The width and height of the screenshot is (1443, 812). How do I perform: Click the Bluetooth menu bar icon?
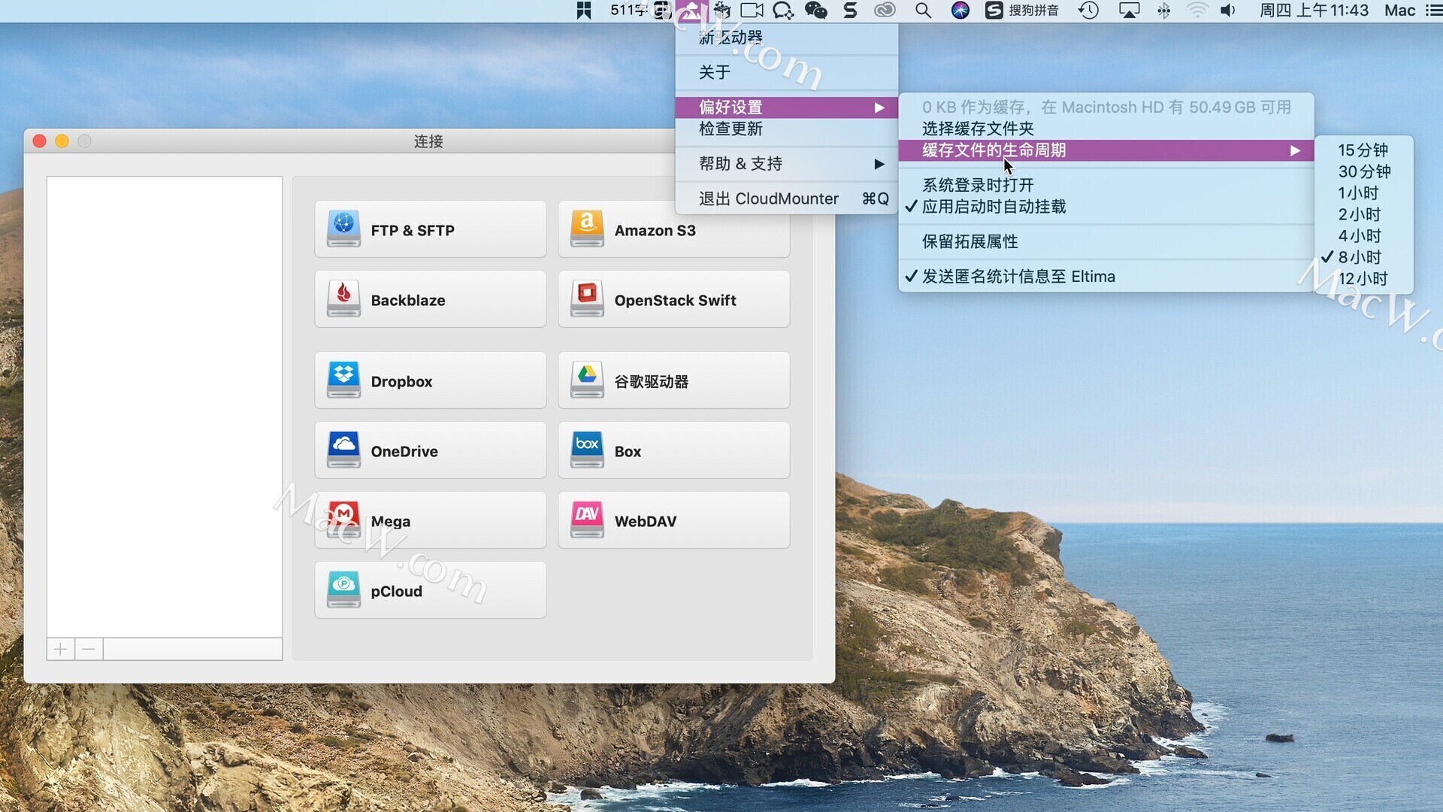1163,11
